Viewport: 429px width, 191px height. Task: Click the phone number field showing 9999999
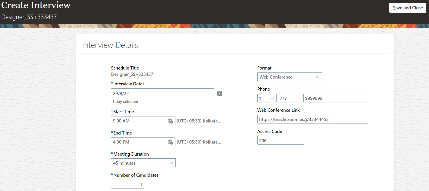[x=335, y=98]
